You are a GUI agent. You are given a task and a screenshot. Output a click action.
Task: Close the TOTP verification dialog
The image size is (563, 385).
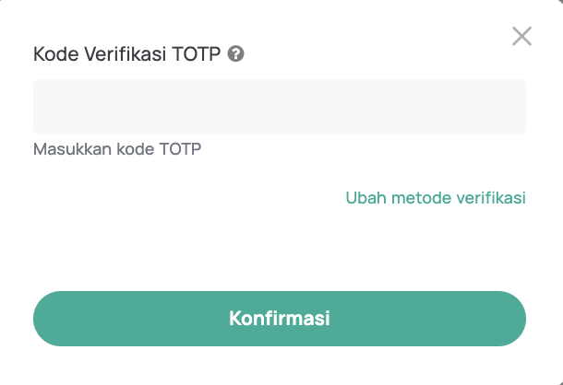coord(521,36)
